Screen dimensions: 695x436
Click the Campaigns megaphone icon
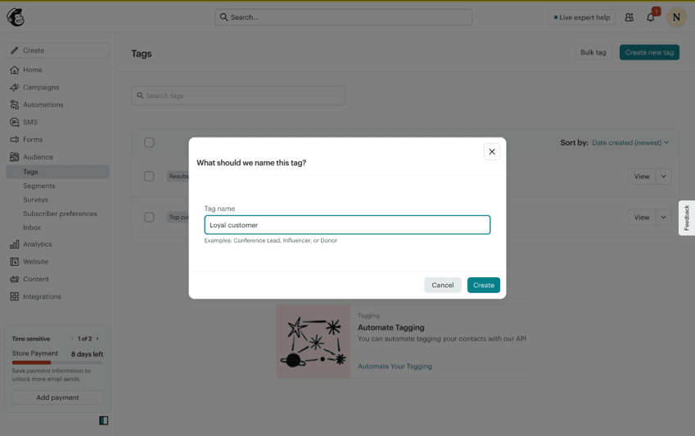(14, 88)
